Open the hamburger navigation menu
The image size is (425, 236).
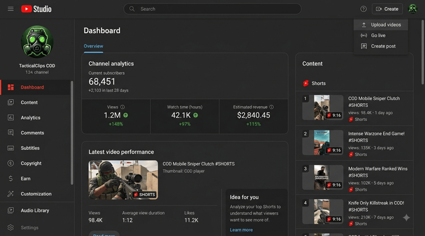pyautogui.click(x=11, y=9)
